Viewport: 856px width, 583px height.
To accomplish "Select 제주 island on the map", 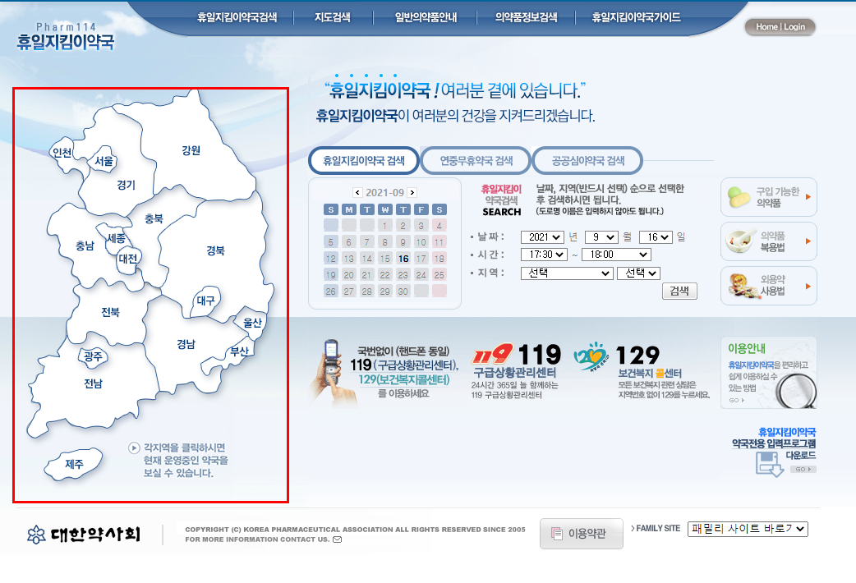I will pyautogui.click(x=74, y=464).
